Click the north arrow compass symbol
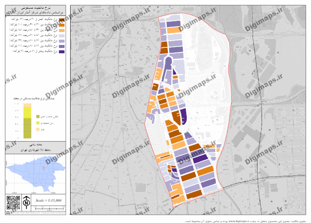Image resolution: width=311 pixels, height=223 pixels. tap(27, 203)
